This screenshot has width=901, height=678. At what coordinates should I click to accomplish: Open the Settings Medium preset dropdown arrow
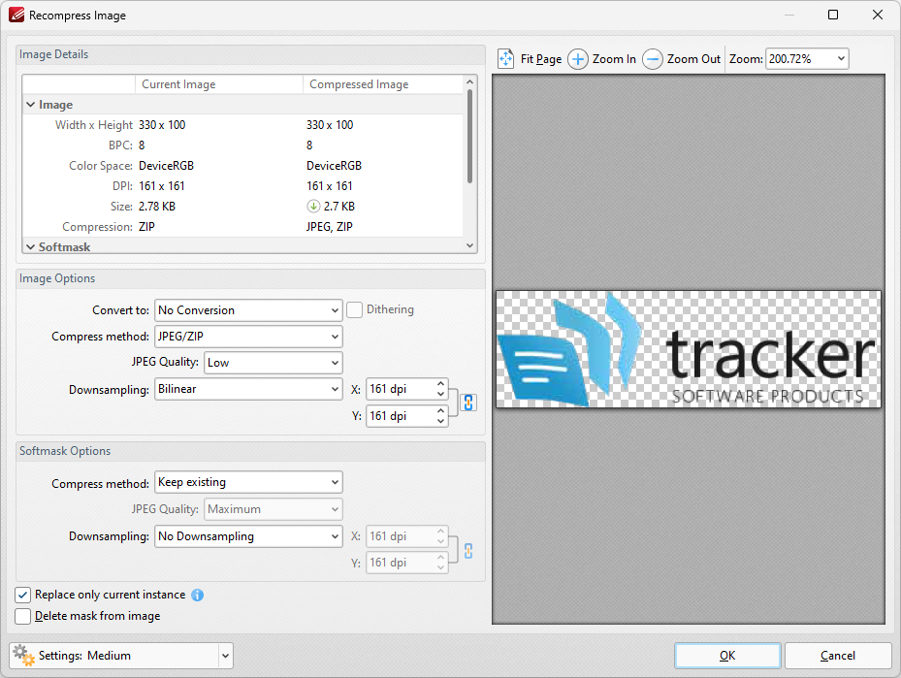[225, 656]
